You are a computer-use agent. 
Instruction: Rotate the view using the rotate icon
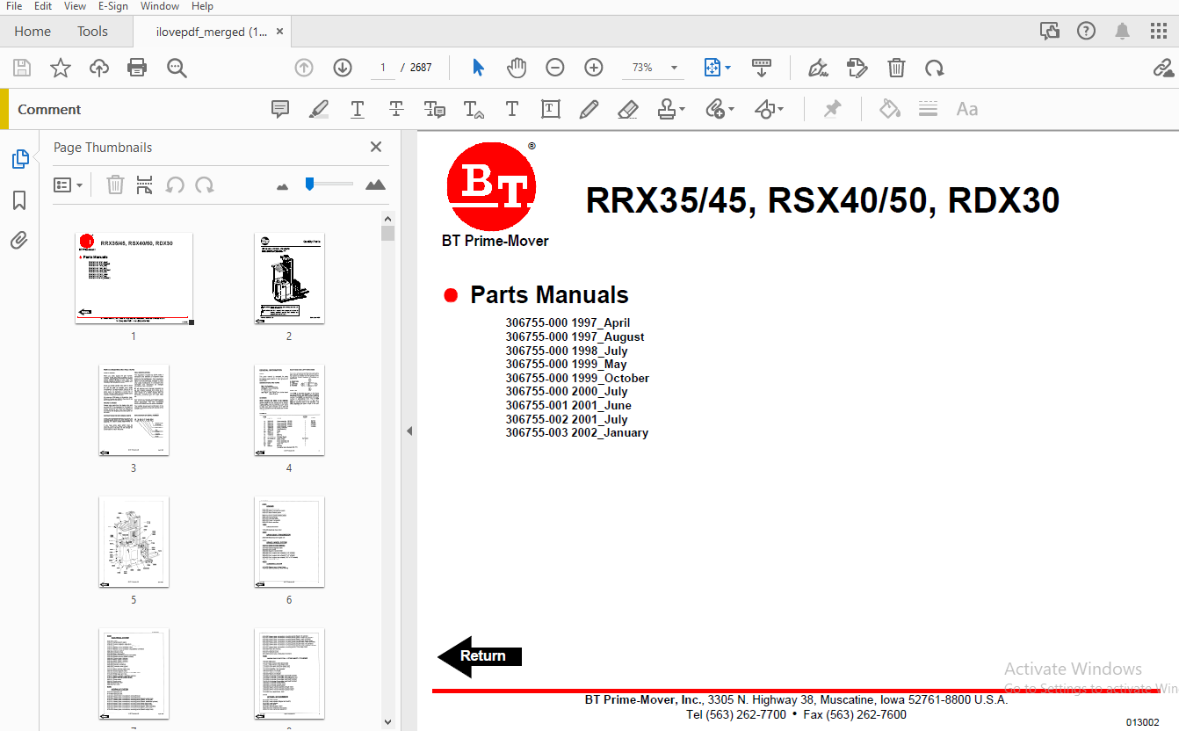tap(935, 68)
